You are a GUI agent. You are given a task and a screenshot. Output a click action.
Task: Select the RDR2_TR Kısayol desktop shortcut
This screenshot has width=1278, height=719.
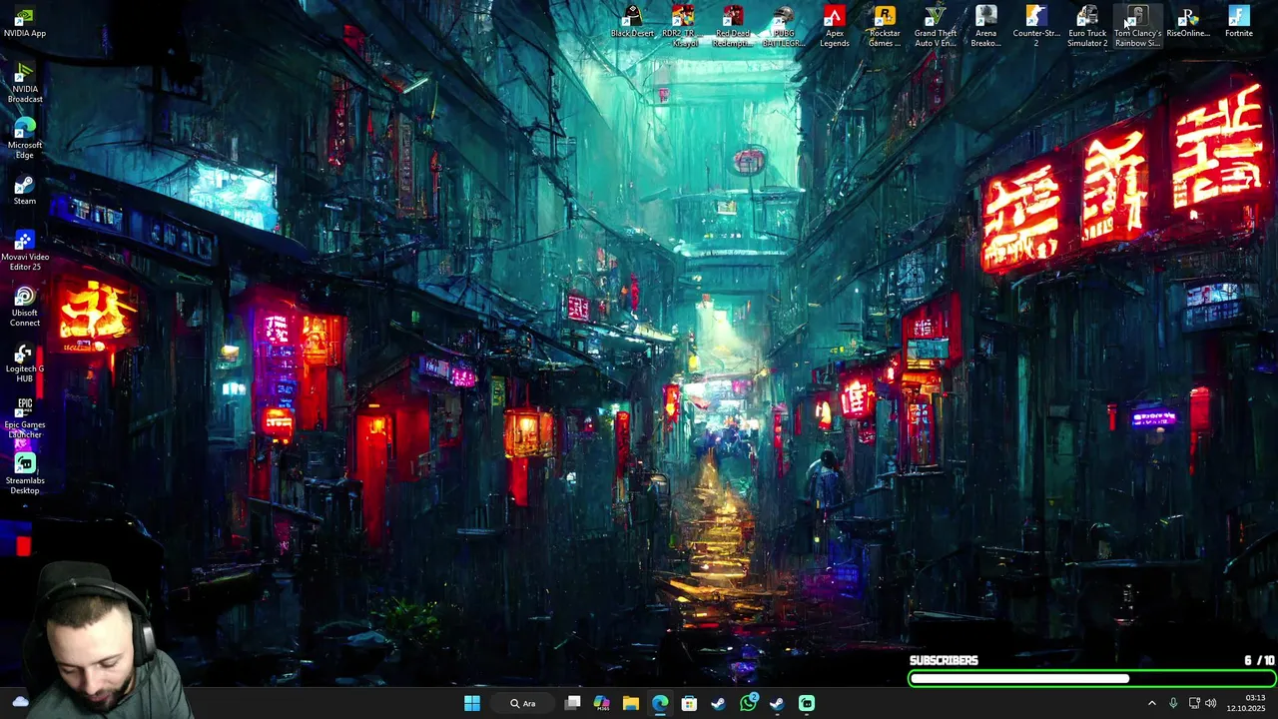pyautogui.click(x=683, y=27)
